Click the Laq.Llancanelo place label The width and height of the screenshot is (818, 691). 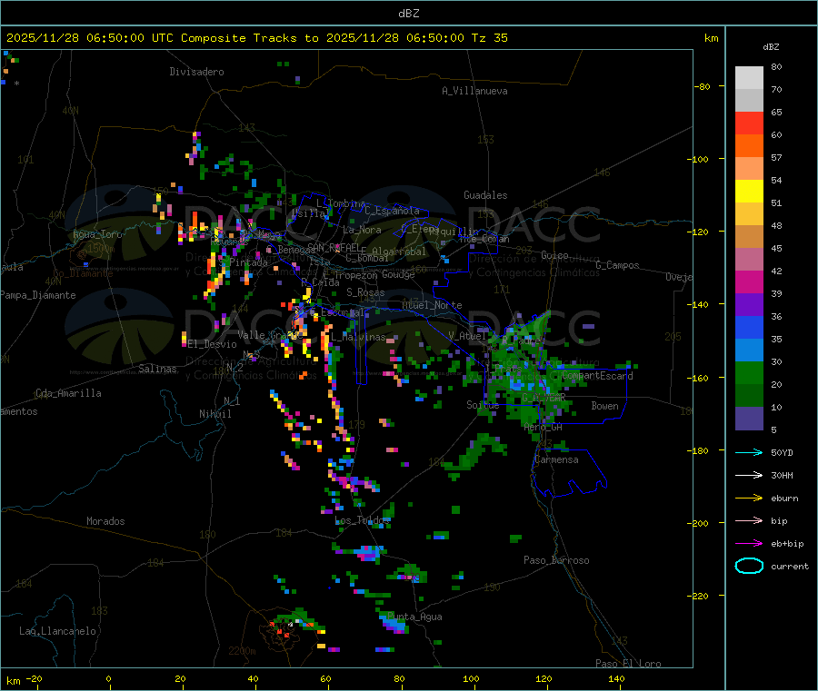(x=57, y=631)
